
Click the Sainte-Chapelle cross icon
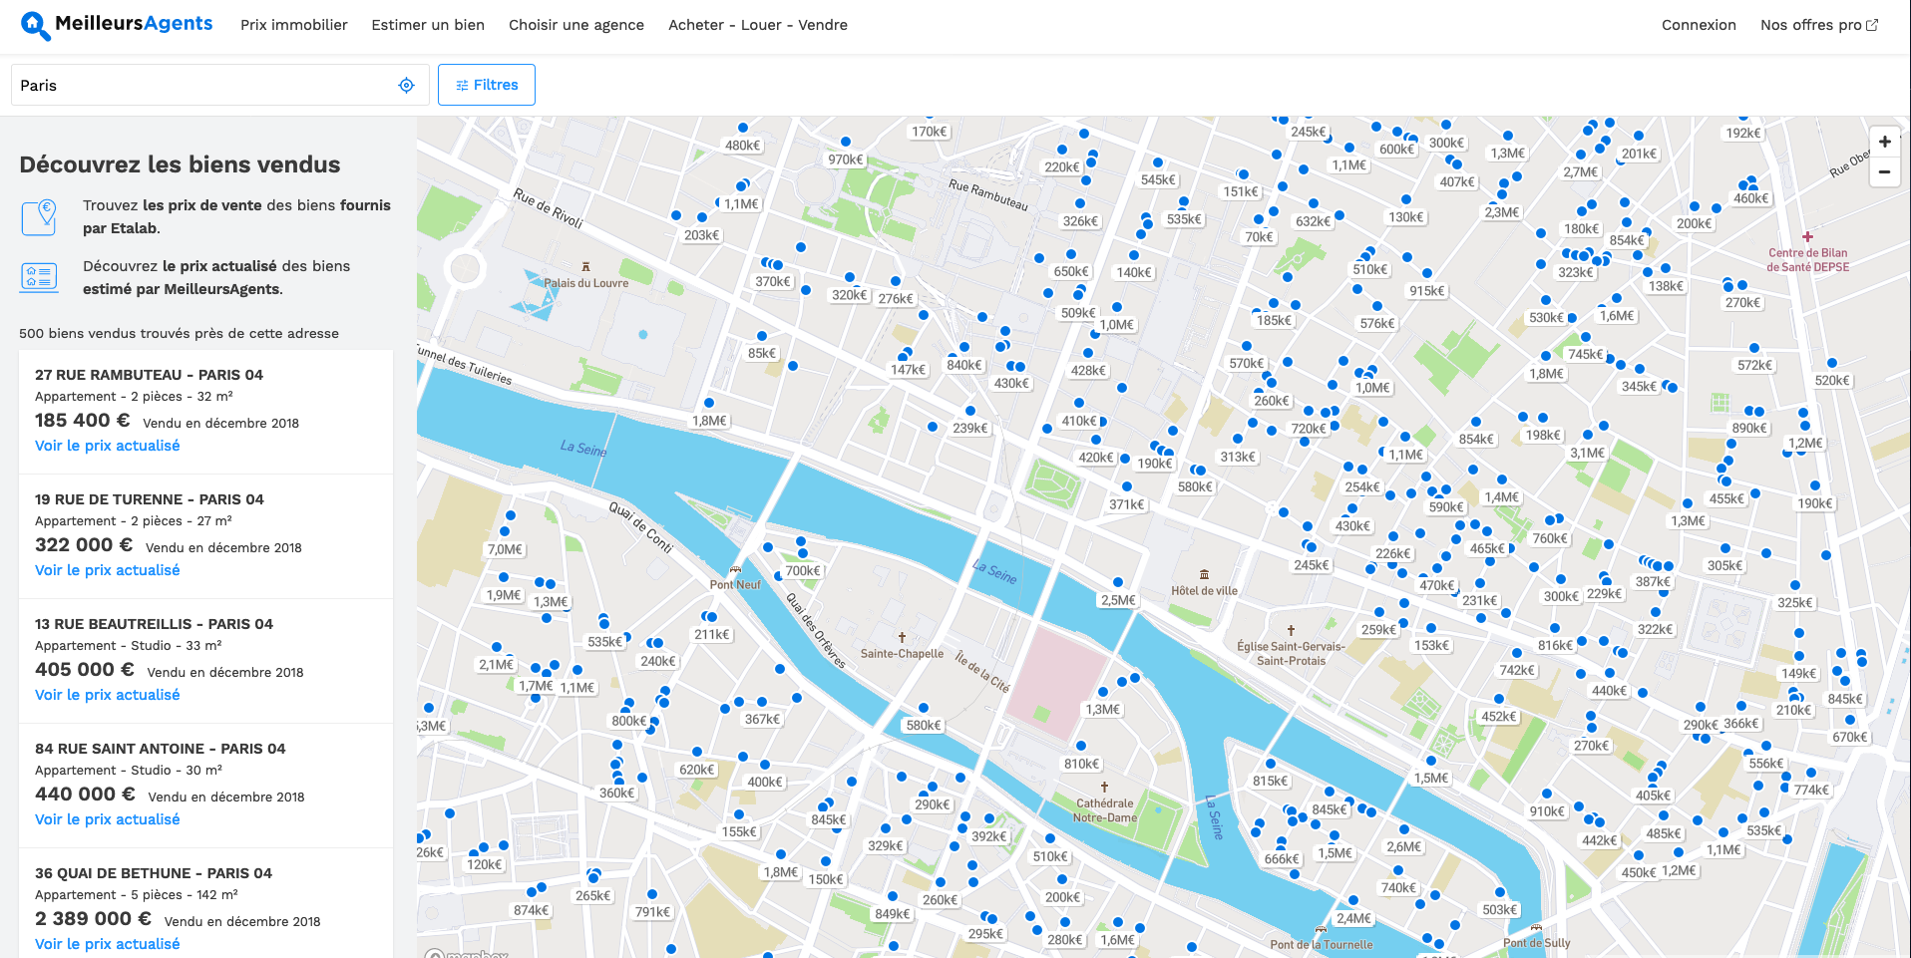[x=902, y=637]
